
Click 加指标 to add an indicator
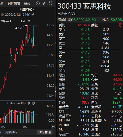coord(11,103)
